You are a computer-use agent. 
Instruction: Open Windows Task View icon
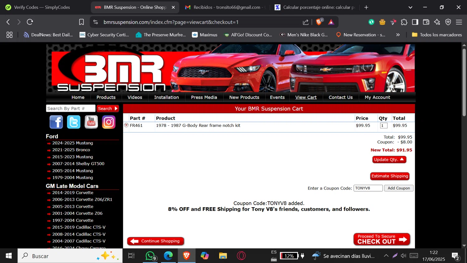tap(131, 256)
